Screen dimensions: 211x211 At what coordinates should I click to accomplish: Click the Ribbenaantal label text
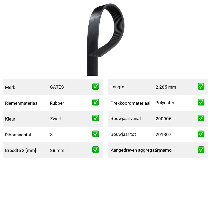[x=18, y=135]
